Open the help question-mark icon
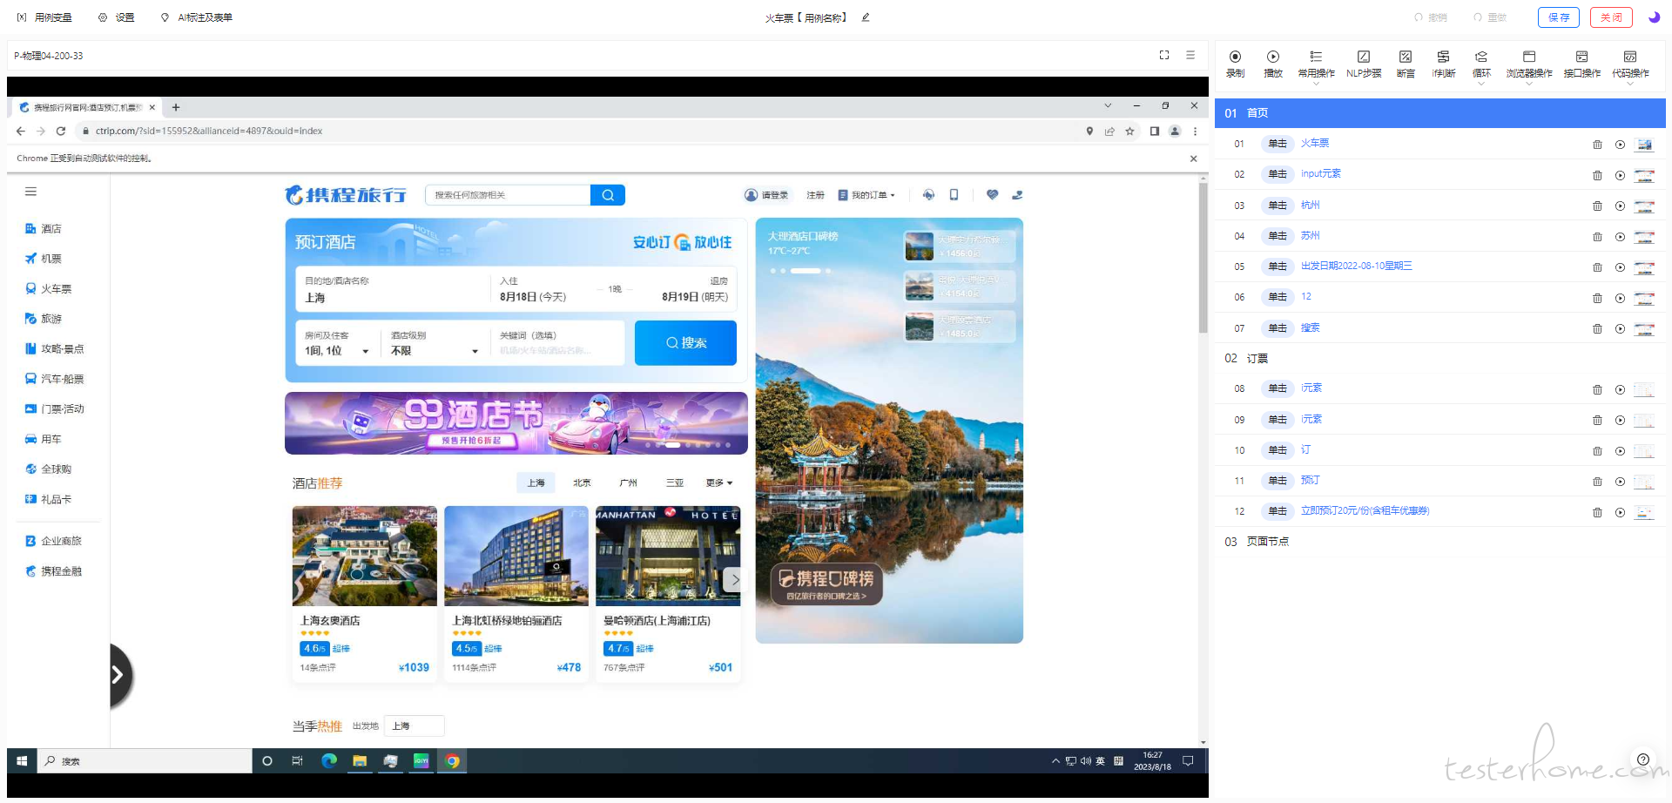The height and width of the screenshot is (803, 1672). point(1642,759)
